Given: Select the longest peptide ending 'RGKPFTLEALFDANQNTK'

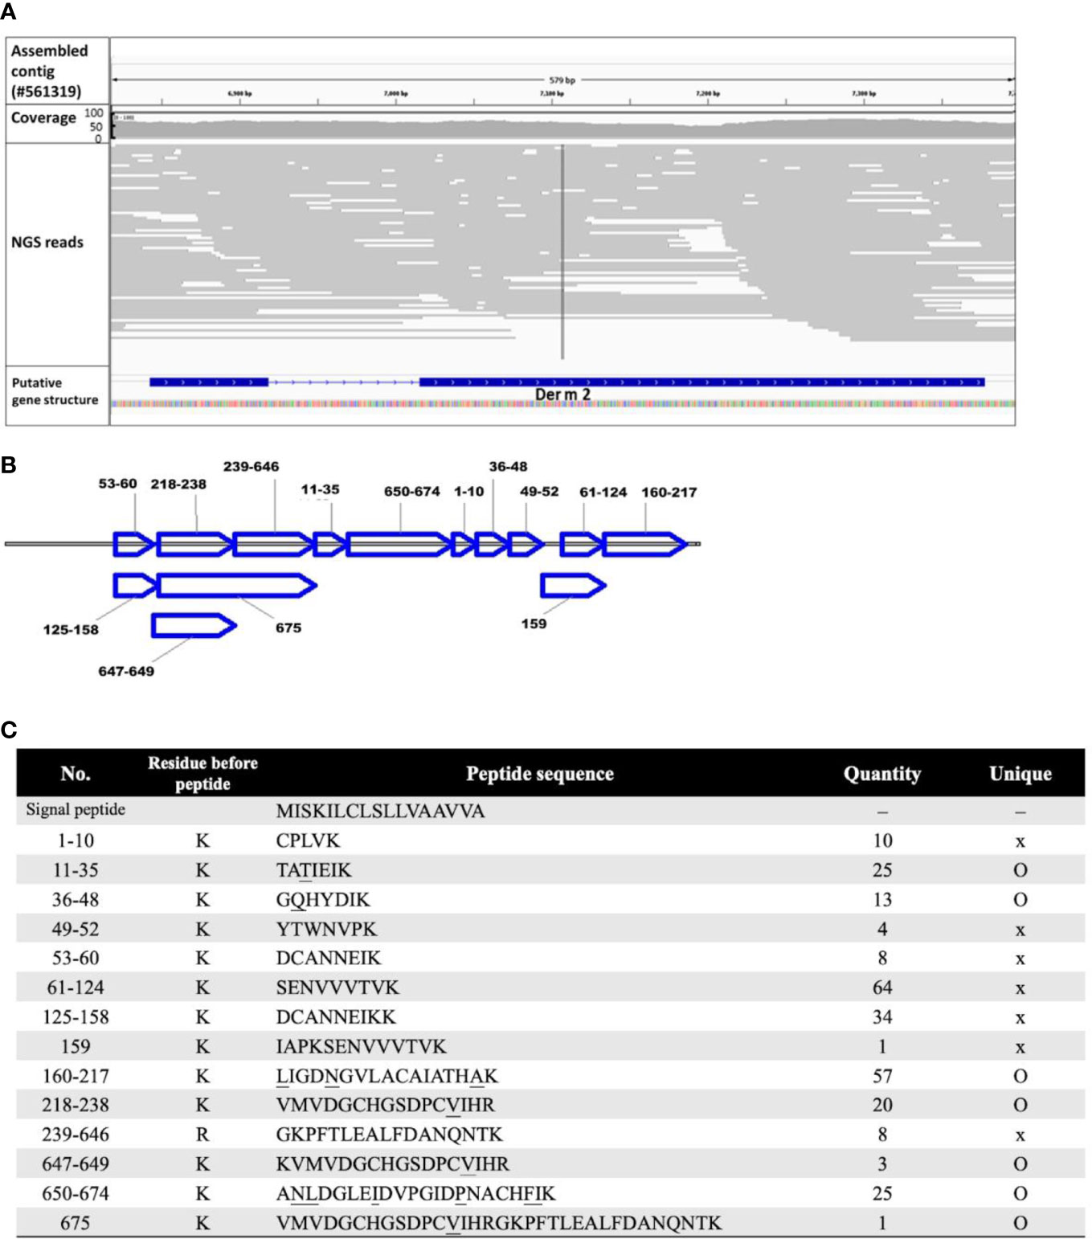Looking at the screenshot, I should [498, 1223].
